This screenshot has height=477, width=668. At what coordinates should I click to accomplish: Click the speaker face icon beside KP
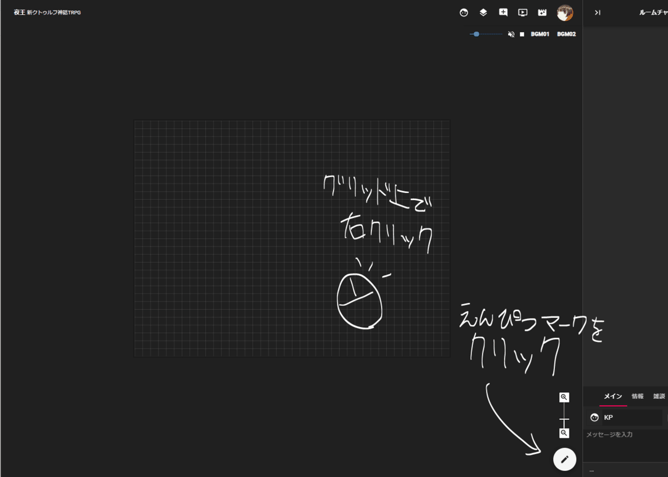(x=594, y=418)
